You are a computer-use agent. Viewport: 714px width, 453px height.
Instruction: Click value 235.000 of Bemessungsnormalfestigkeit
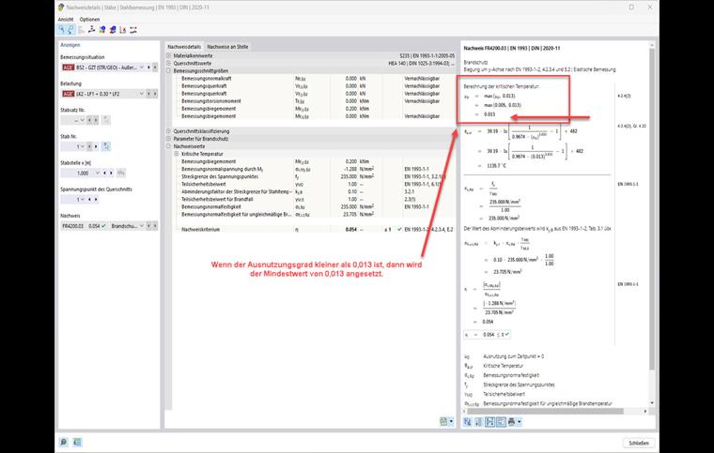[x=349, y=206]
